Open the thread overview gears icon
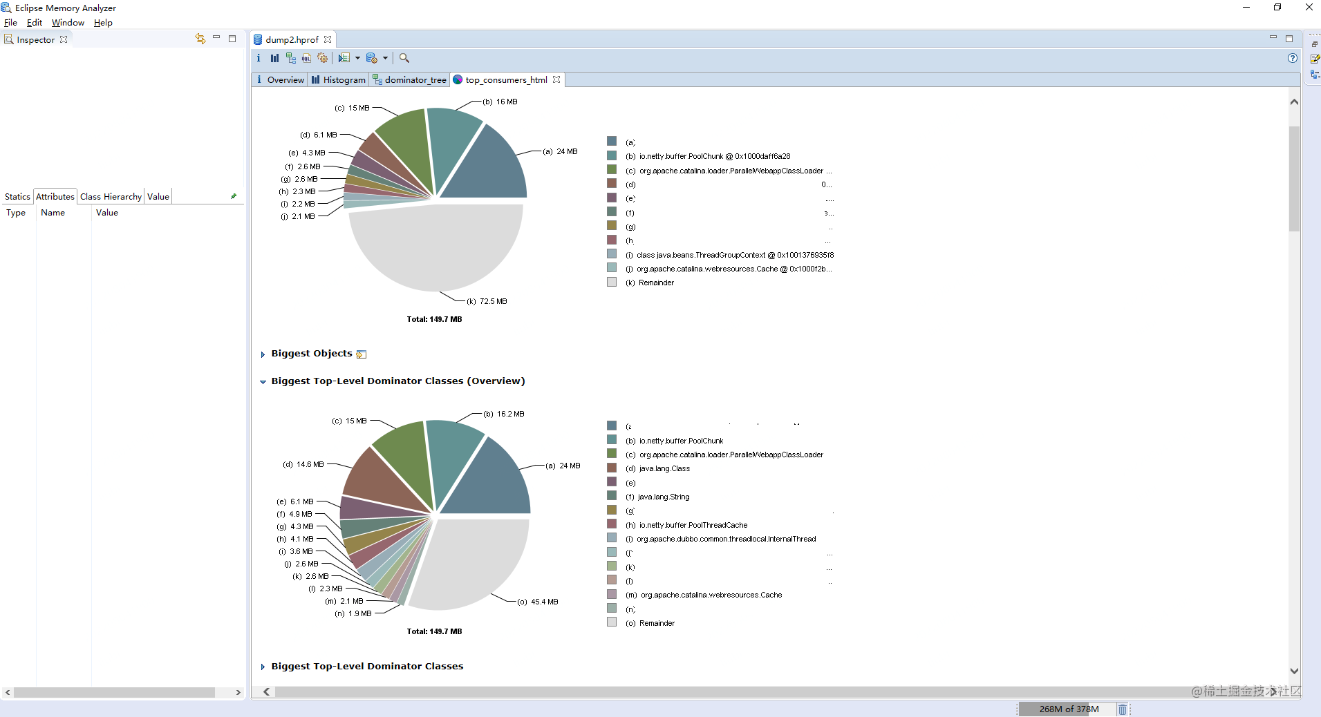The image size is (1321, 717). click(x=322, y=58)
